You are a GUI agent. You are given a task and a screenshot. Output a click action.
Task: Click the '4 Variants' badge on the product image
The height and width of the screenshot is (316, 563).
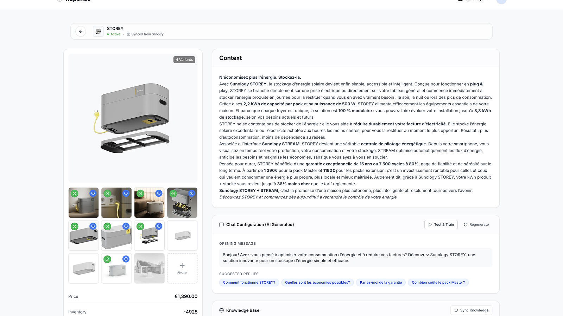click(x=184, y=60)
